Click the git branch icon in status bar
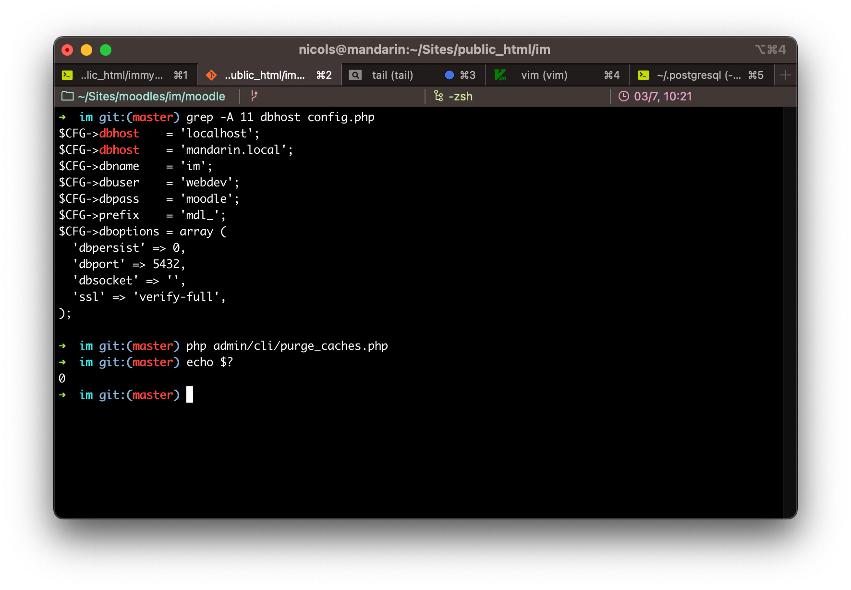Image resolution: width=851 pixels, height=590 pixels. pyautogui.click(x=254, y=96)
